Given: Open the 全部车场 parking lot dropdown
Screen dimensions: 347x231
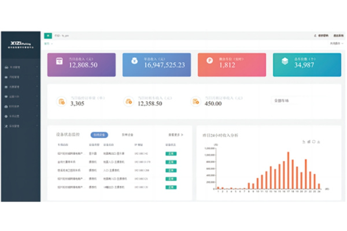Looking at the screenshot, I should [x=289, y=100].
